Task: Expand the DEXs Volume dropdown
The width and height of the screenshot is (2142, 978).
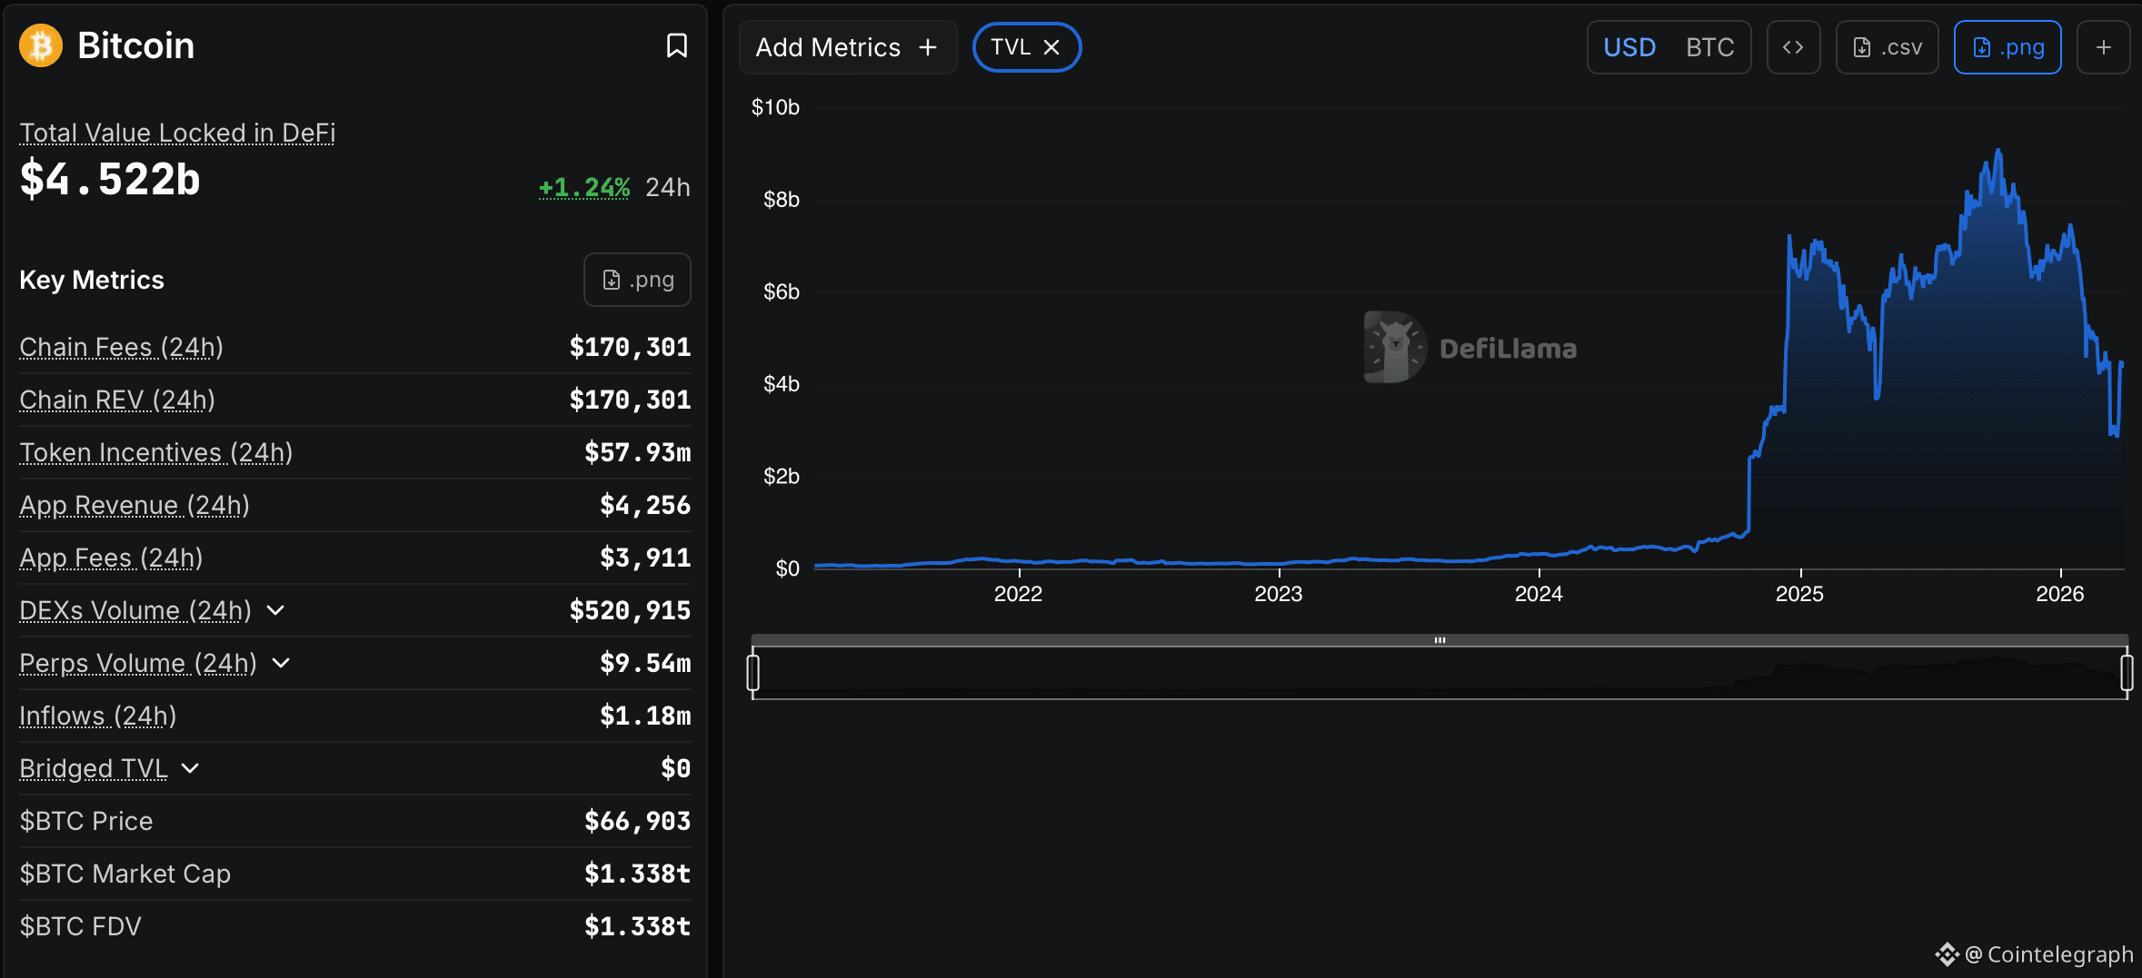Action: coord(275,611)
